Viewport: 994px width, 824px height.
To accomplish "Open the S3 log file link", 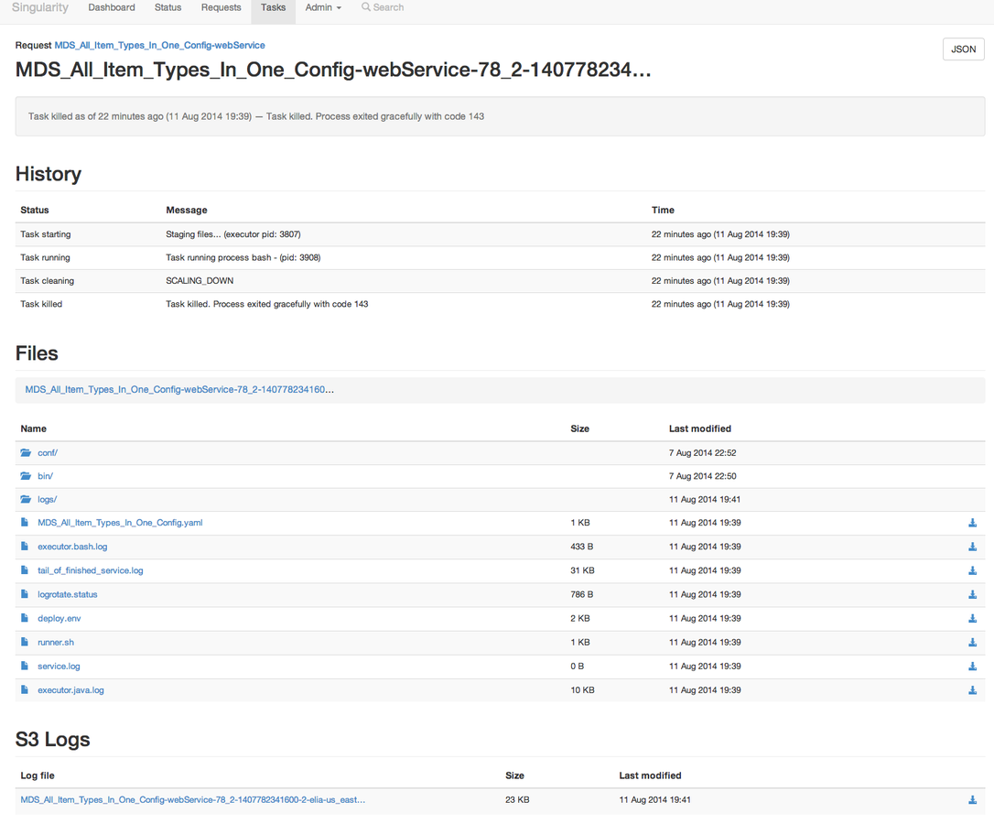I will pos(193,800).
